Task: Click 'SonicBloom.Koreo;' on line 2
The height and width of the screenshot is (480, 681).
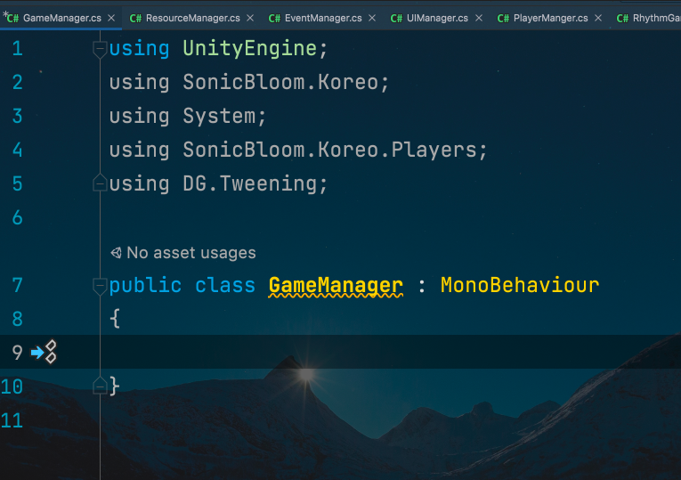Action: [286, 83]
